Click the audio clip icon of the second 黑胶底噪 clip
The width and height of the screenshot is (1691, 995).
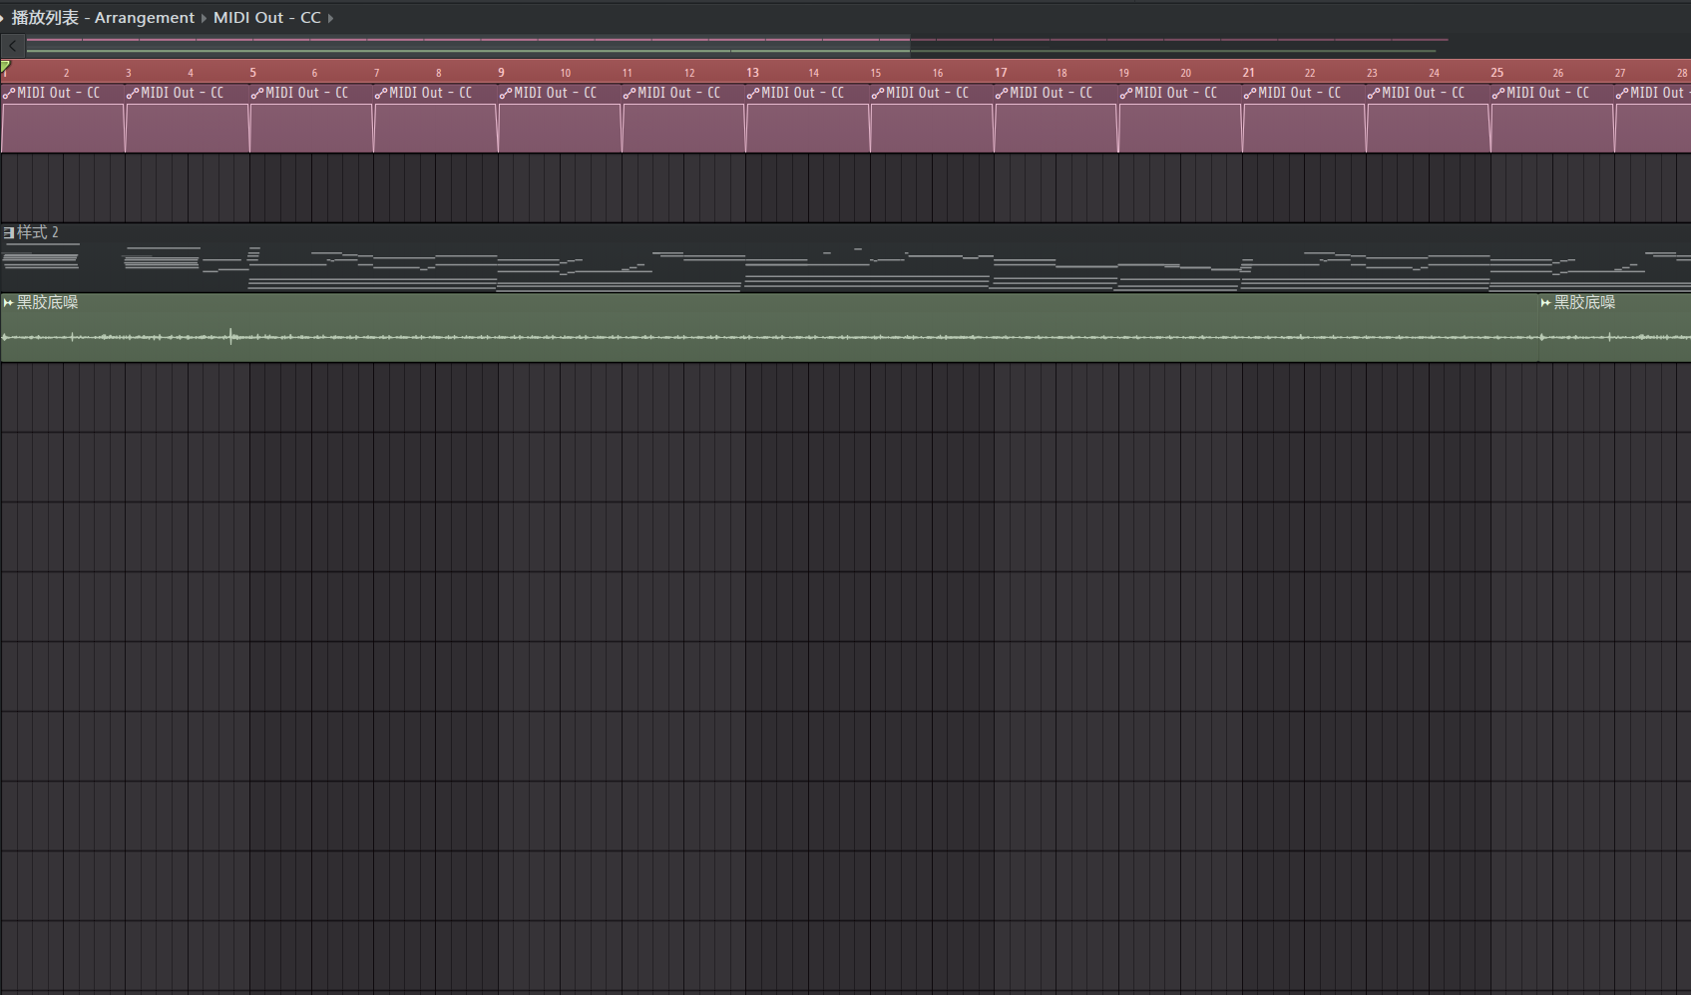(x=1545, y=303)
